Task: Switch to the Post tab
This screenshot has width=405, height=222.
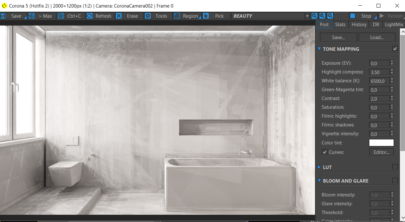Action: pyautogui.click(x=324, y=25)
